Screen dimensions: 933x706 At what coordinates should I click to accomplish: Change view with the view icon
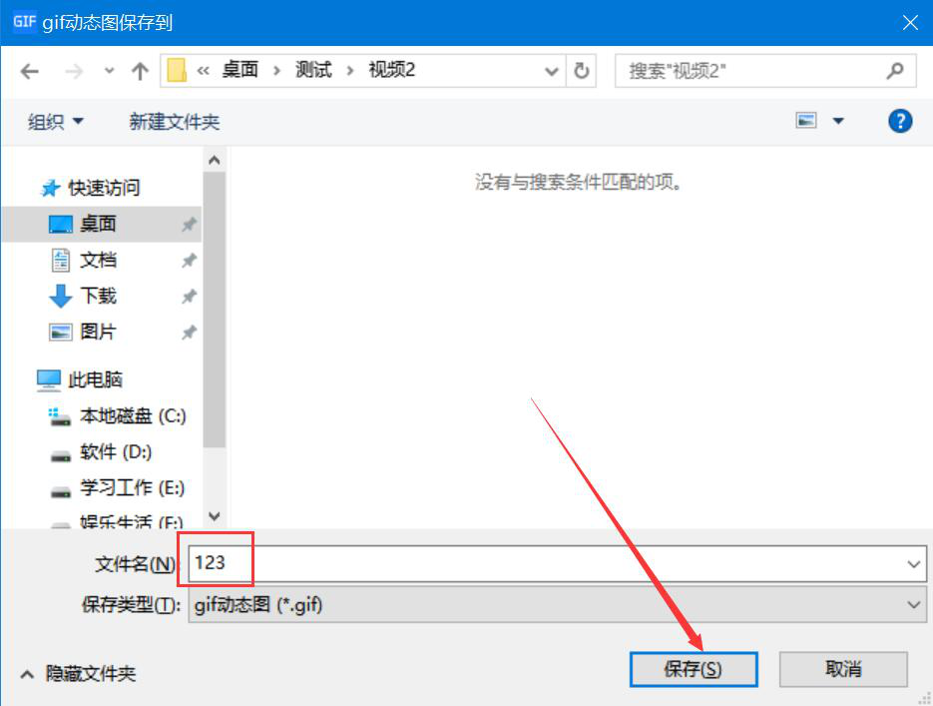click(x=806, y=121)
